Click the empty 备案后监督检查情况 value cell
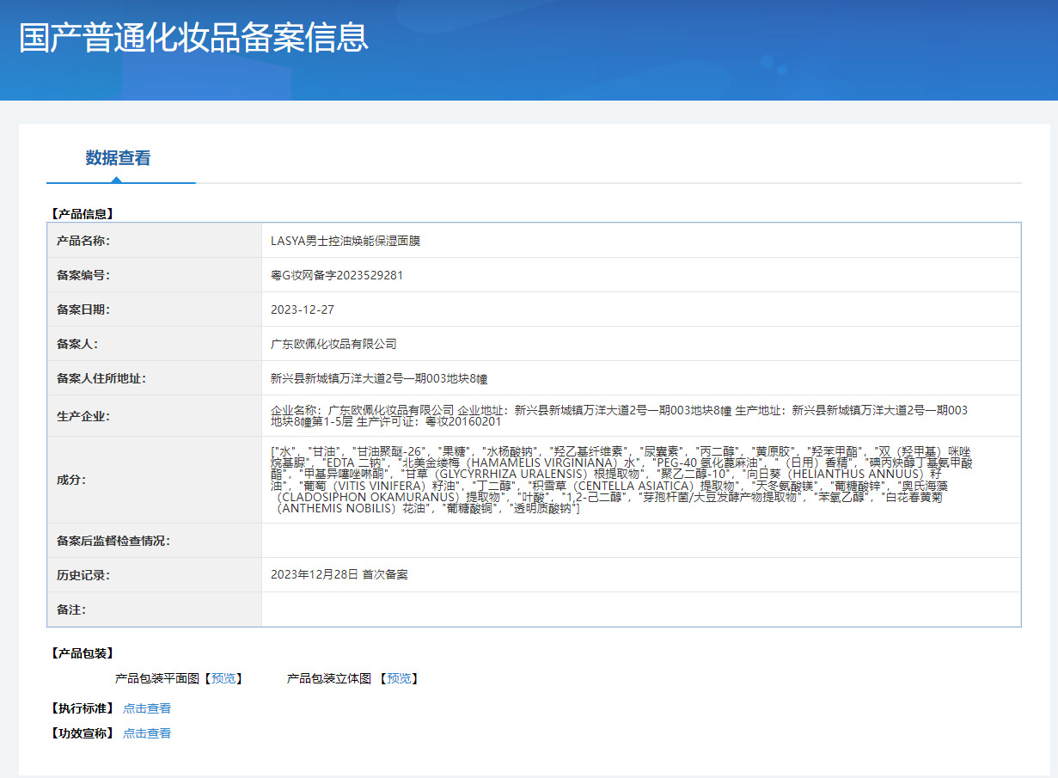This screenshot has width=1058, height=778. [640, 541]
